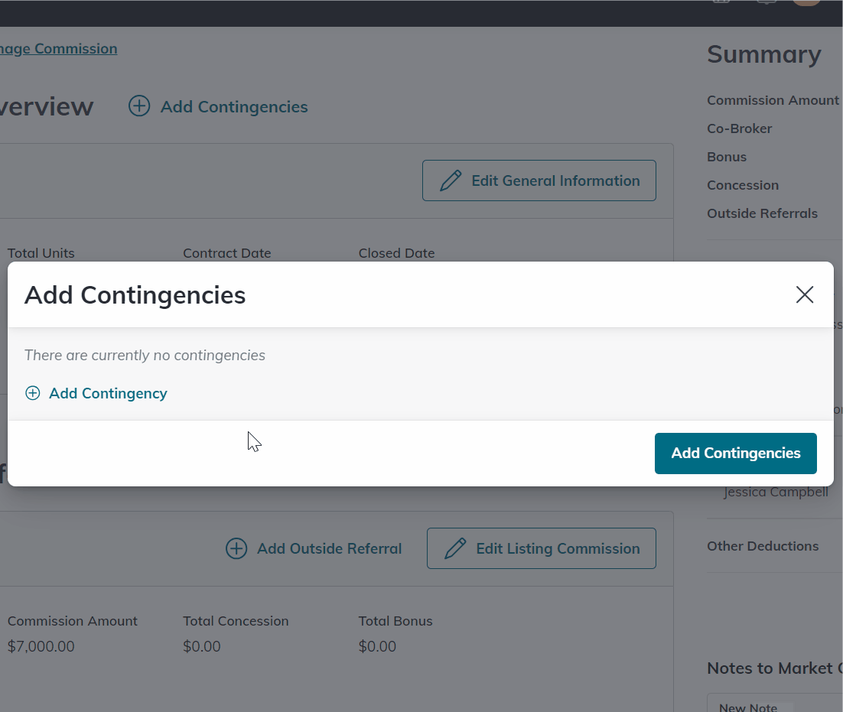Select Other Deductions in the Summary panel
This screenshot has width=843, height=712.
tap(763, 546)
